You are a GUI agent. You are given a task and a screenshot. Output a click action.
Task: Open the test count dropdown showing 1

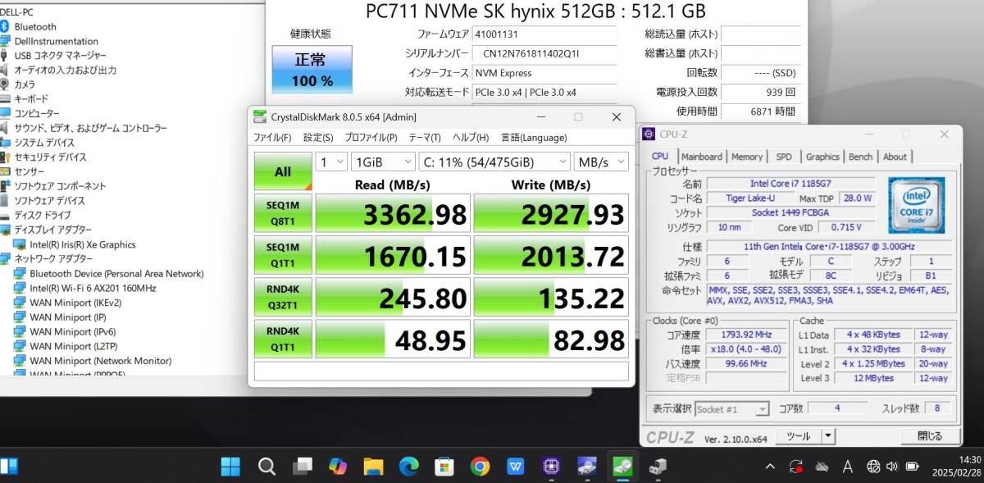click(331, 162)
